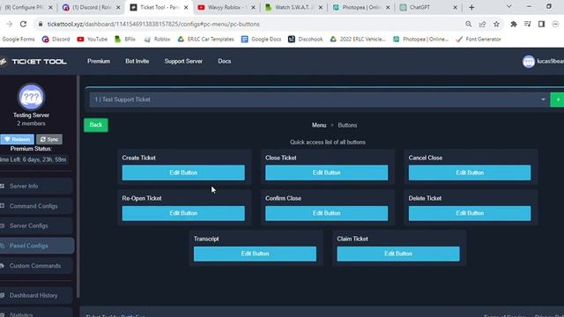
Task: Click the sidebar vertical scrollbar
Action: 78,187
